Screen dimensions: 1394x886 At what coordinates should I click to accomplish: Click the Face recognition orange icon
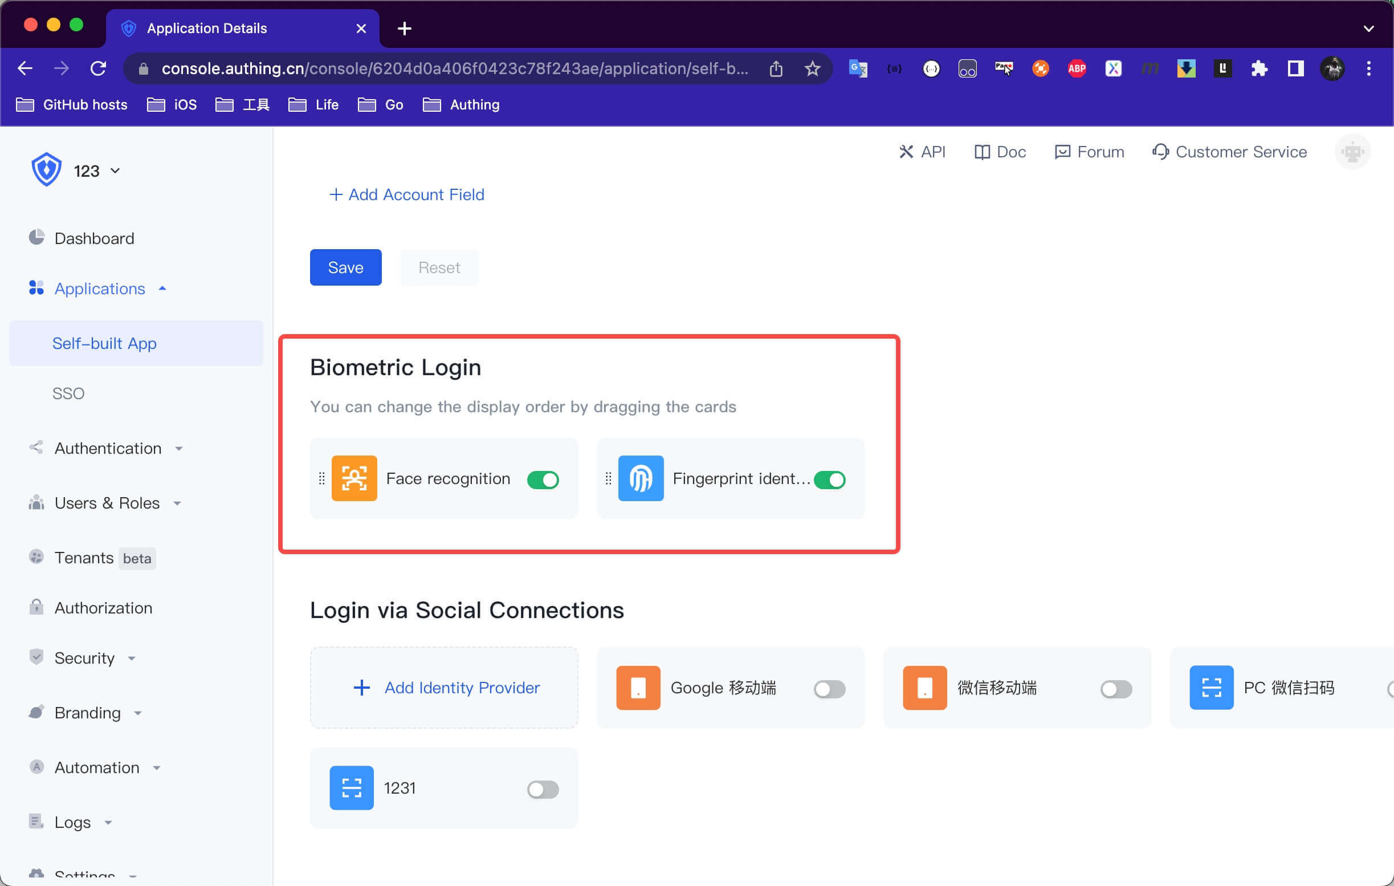click(354, 478)
